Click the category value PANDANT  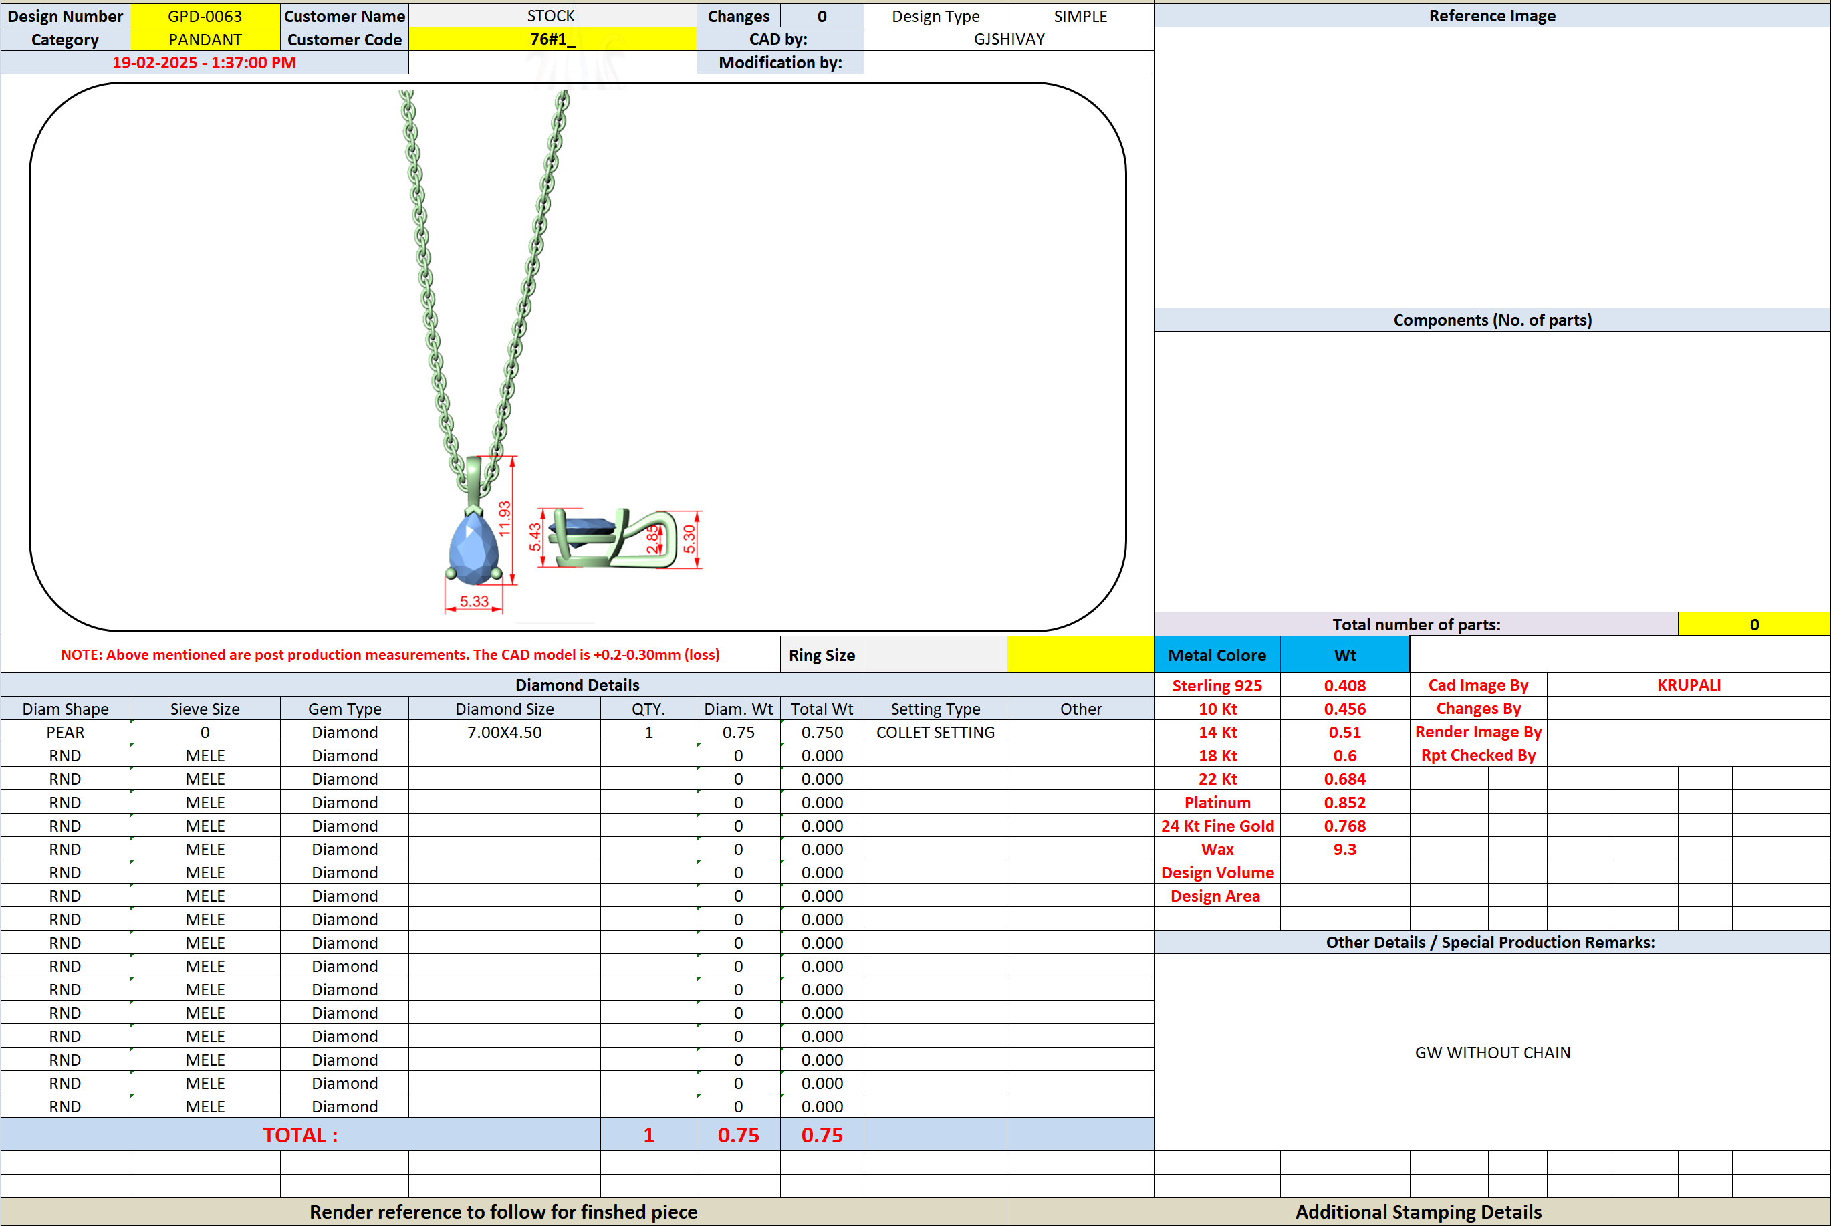(x=205, y=39)
